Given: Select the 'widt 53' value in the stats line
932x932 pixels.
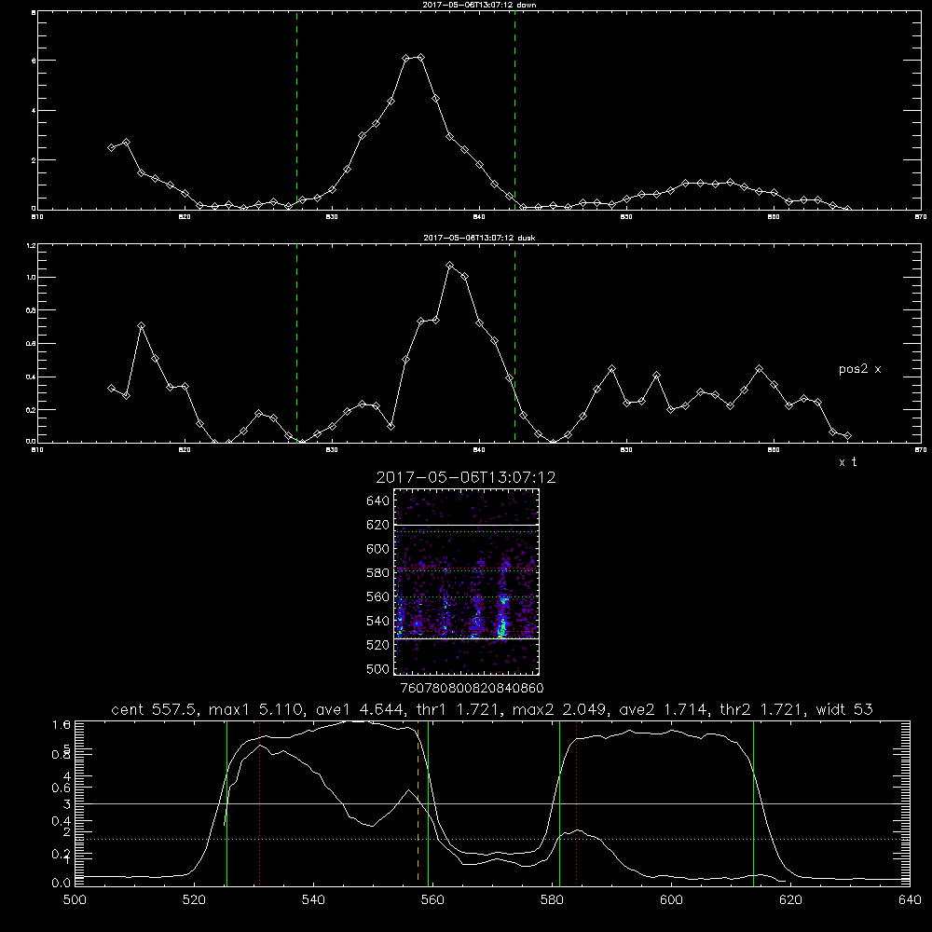Looking at the screenshot, I should tap(846, 709).
